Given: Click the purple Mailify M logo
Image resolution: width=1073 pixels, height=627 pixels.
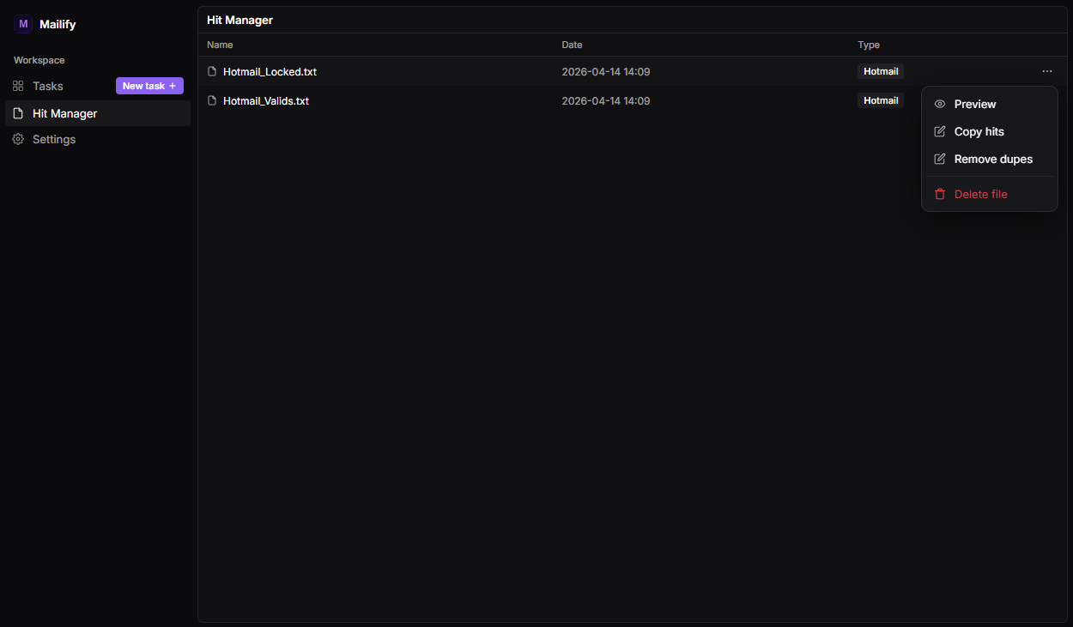Looking at the screenshot, I should coord(23,24).
